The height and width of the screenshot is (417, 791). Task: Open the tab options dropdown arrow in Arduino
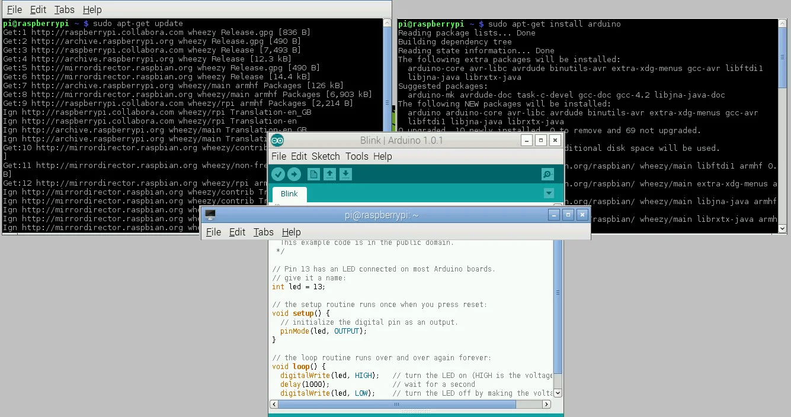coord(549,193)
